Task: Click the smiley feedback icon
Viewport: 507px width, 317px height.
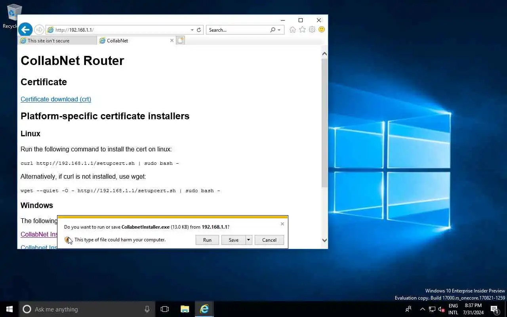Action: point(322,30)
